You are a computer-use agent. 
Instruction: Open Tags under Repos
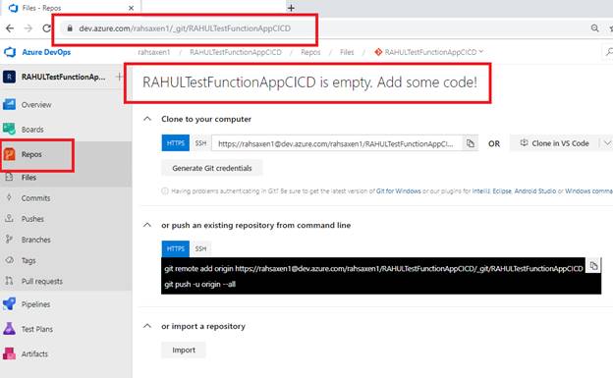28,260
